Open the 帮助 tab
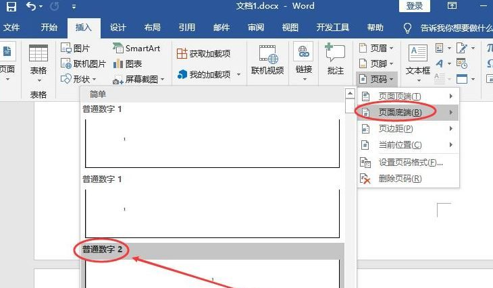The height and width of the screenshot is (288, 493). (375, 28)
